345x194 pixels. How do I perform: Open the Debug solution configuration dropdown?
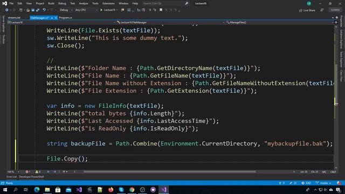click(66, 10)
